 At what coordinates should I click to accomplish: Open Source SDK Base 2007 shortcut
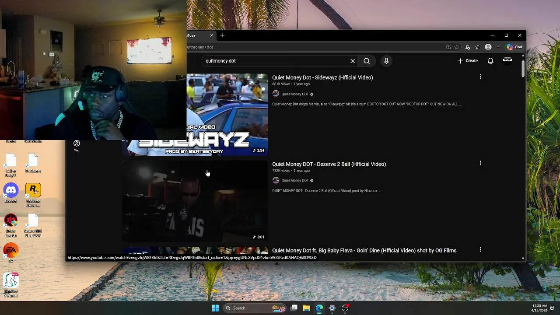point(33,225)
